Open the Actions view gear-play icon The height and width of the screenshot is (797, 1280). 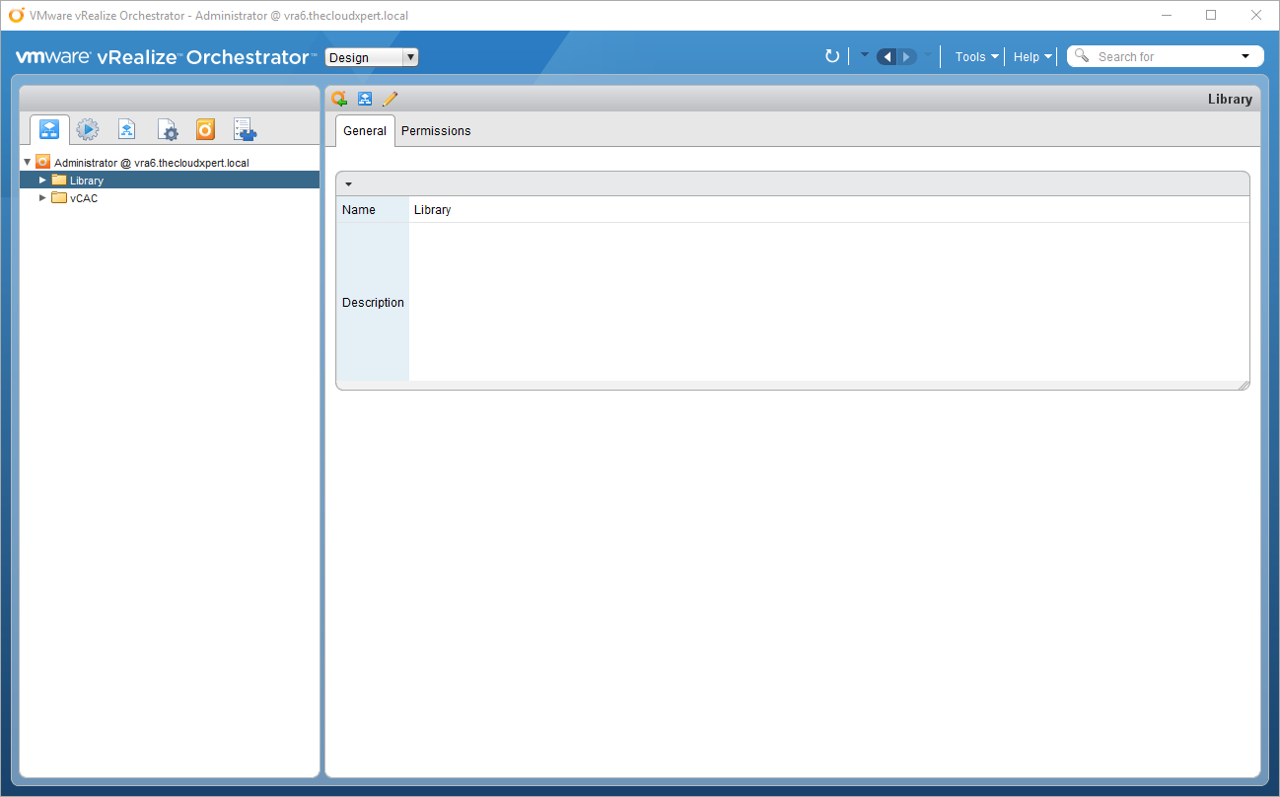[88, 129]
